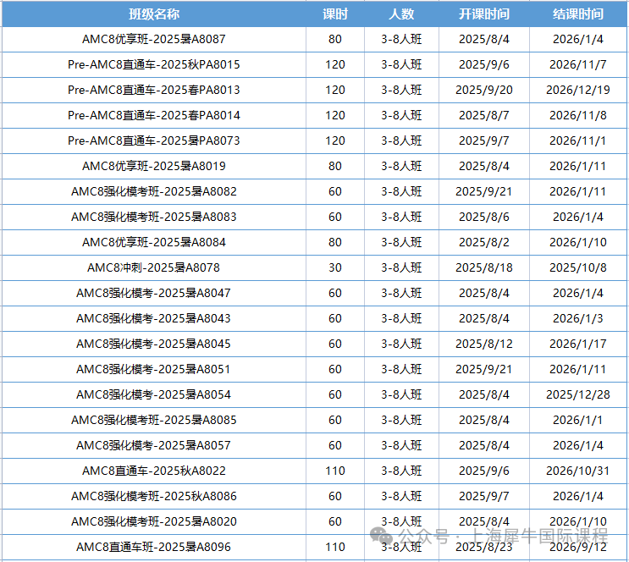
Task: Select cell AMC8强化模考-2025暑A8045
Action: (154, 344)
